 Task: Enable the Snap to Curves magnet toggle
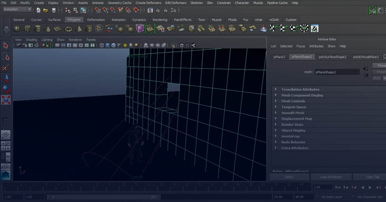[105, 10]
